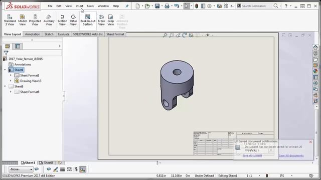The height and width of the screenshot is (180, 321).
Task: Click the Save document link
Action: [x=252, y=155]
